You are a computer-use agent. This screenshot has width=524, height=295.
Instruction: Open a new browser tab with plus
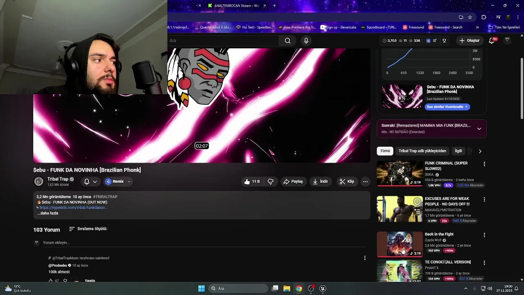pos(274,6)
